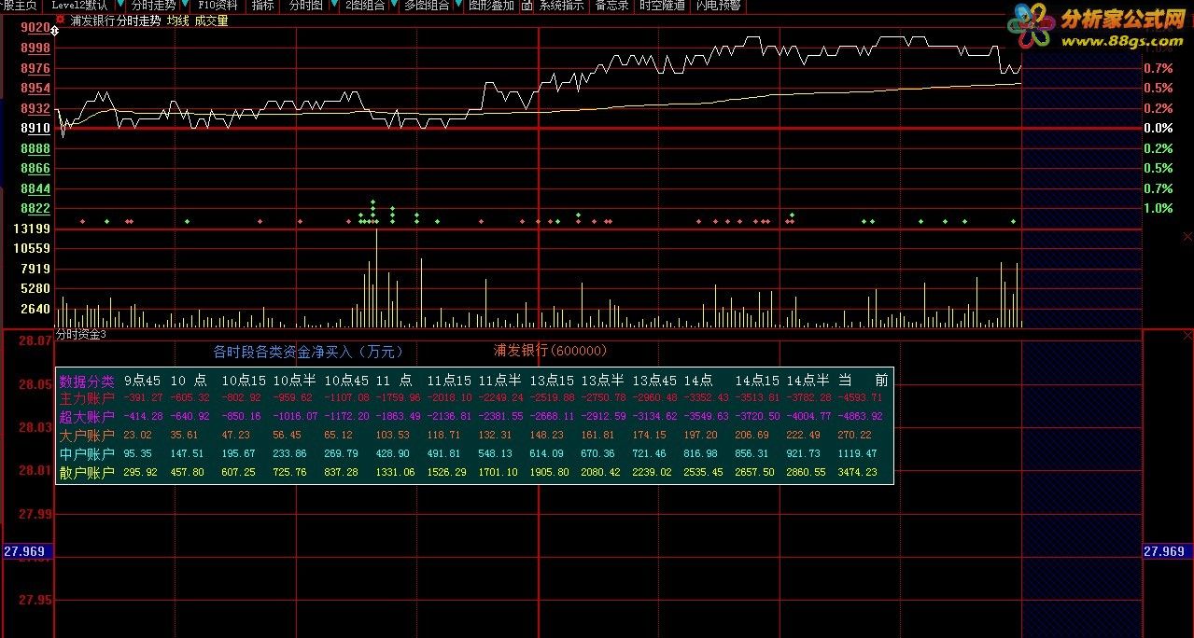Click the 0.0% label on the right axis

pos(1158,128)
